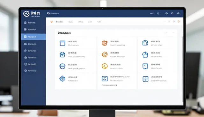Click the orange icon left of the tabs
This screenshot has width=204, height=117.
click(52, 22)
